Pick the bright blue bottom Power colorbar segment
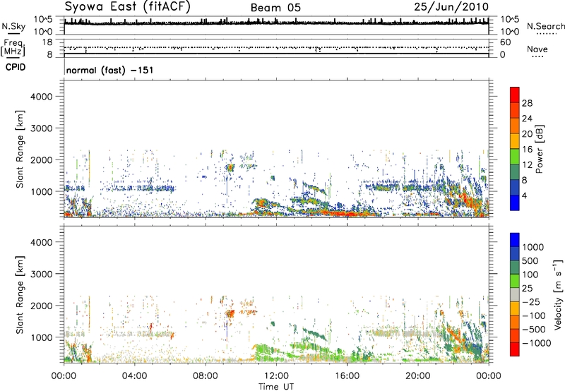565x391 pixels. (x=515, y=203)
